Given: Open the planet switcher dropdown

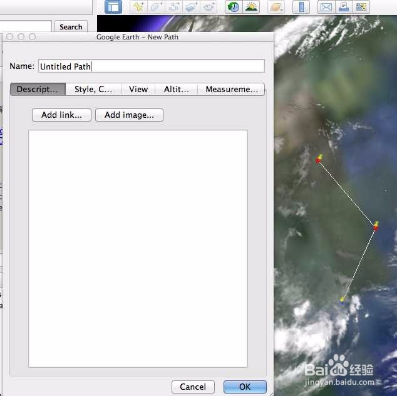Looking at the screenshot, I should coord(276,7).
